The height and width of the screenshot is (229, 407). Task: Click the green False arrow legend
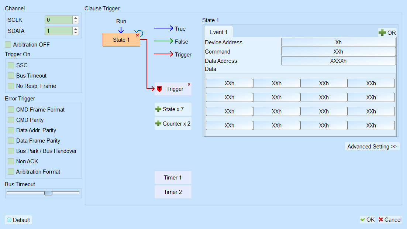(x=163, y=41)
